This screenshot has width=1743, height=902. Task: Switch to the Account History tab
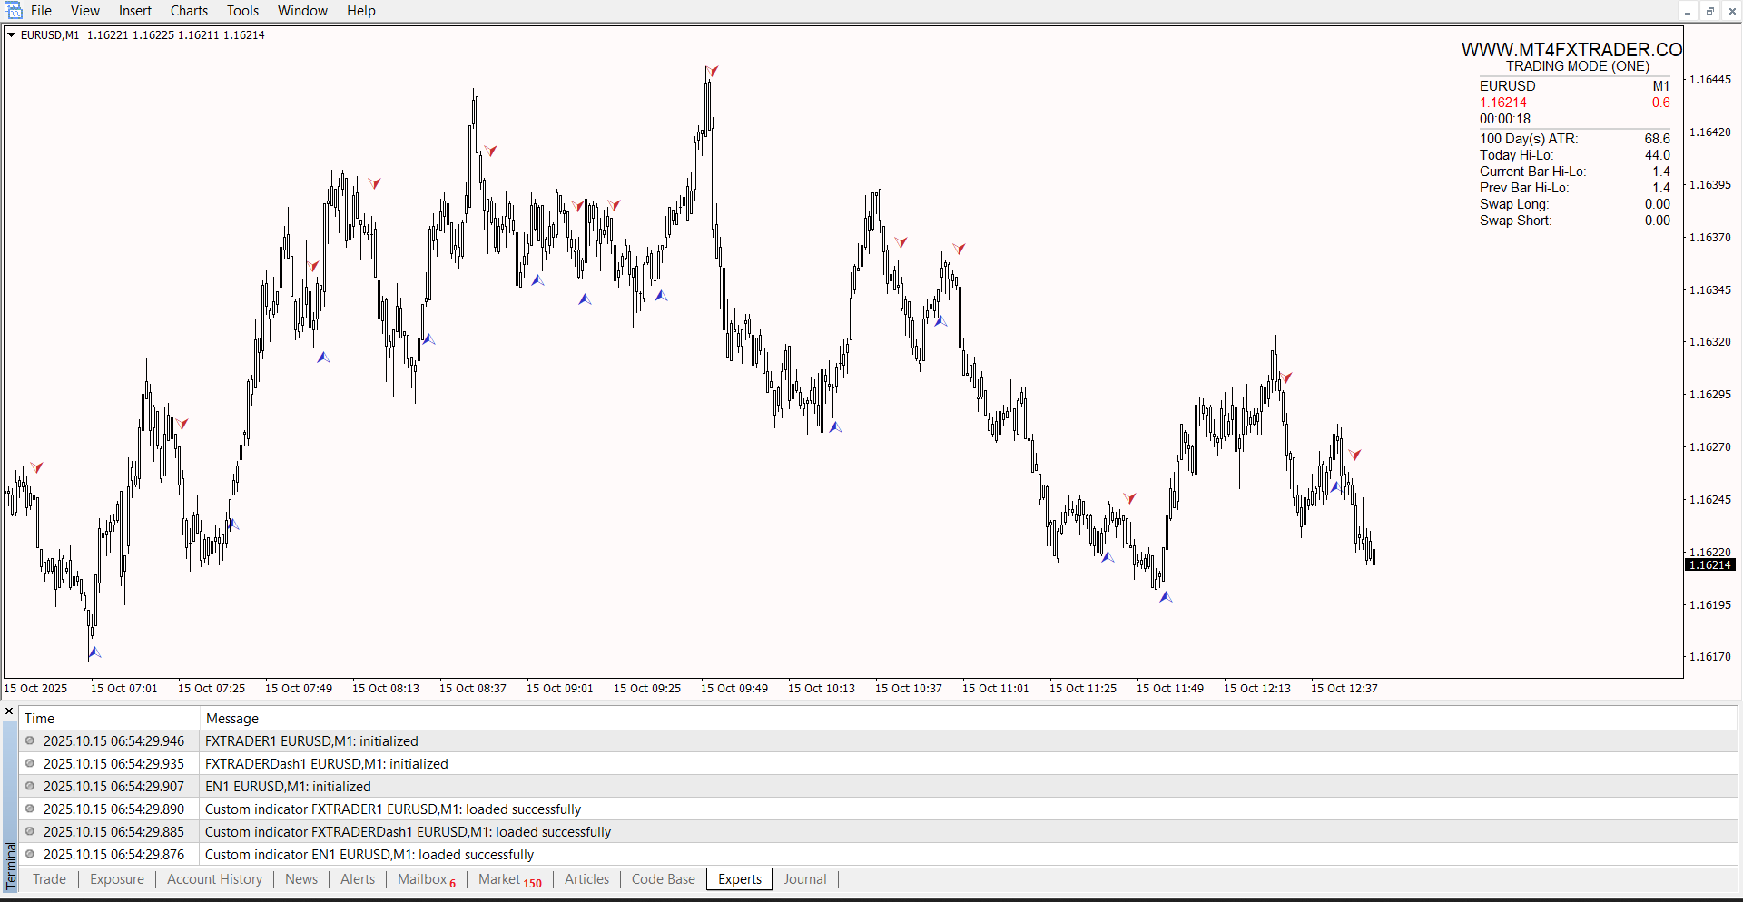pyautogui.click(x=214, y=879)
